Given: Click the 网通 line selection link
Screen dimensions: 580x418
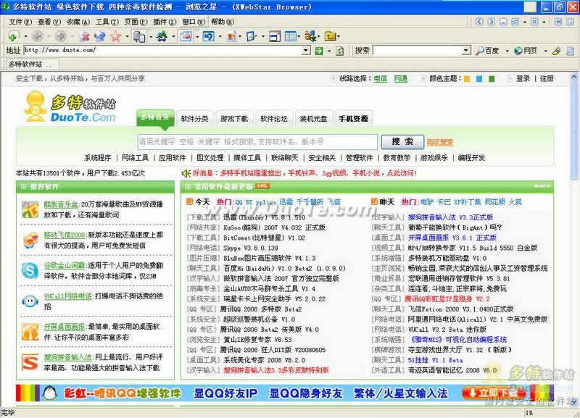Looking at the screenshot, I should [401, 78].
